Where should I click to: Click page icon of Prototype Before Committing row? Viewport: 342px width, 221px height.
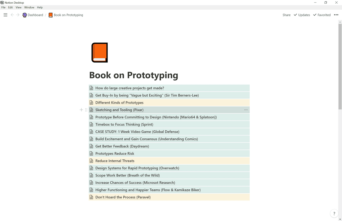click(91, 117)
